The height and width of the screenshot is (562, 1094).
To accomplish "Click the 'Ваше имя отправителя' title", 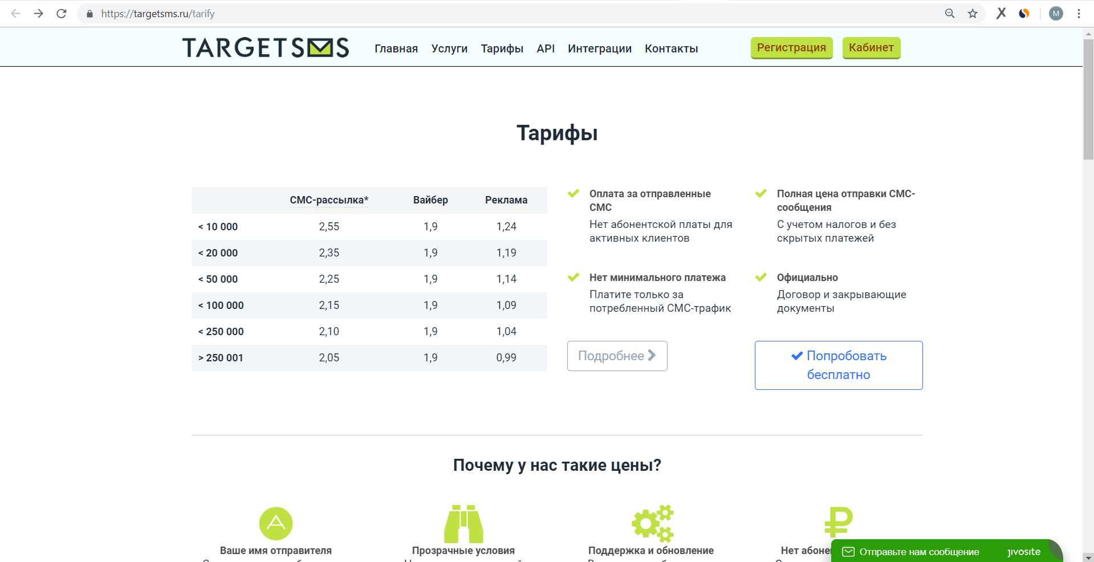I will click(276, 551).
